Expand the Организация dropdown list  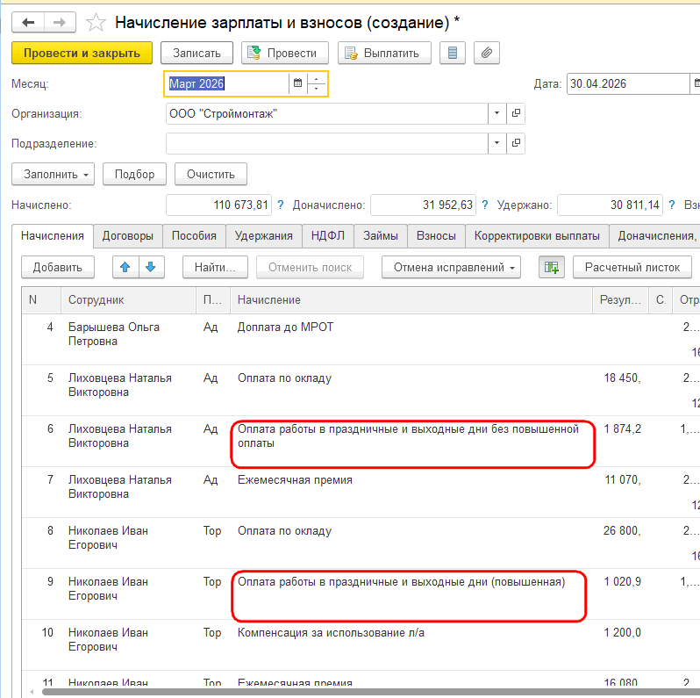click(496, 113)
